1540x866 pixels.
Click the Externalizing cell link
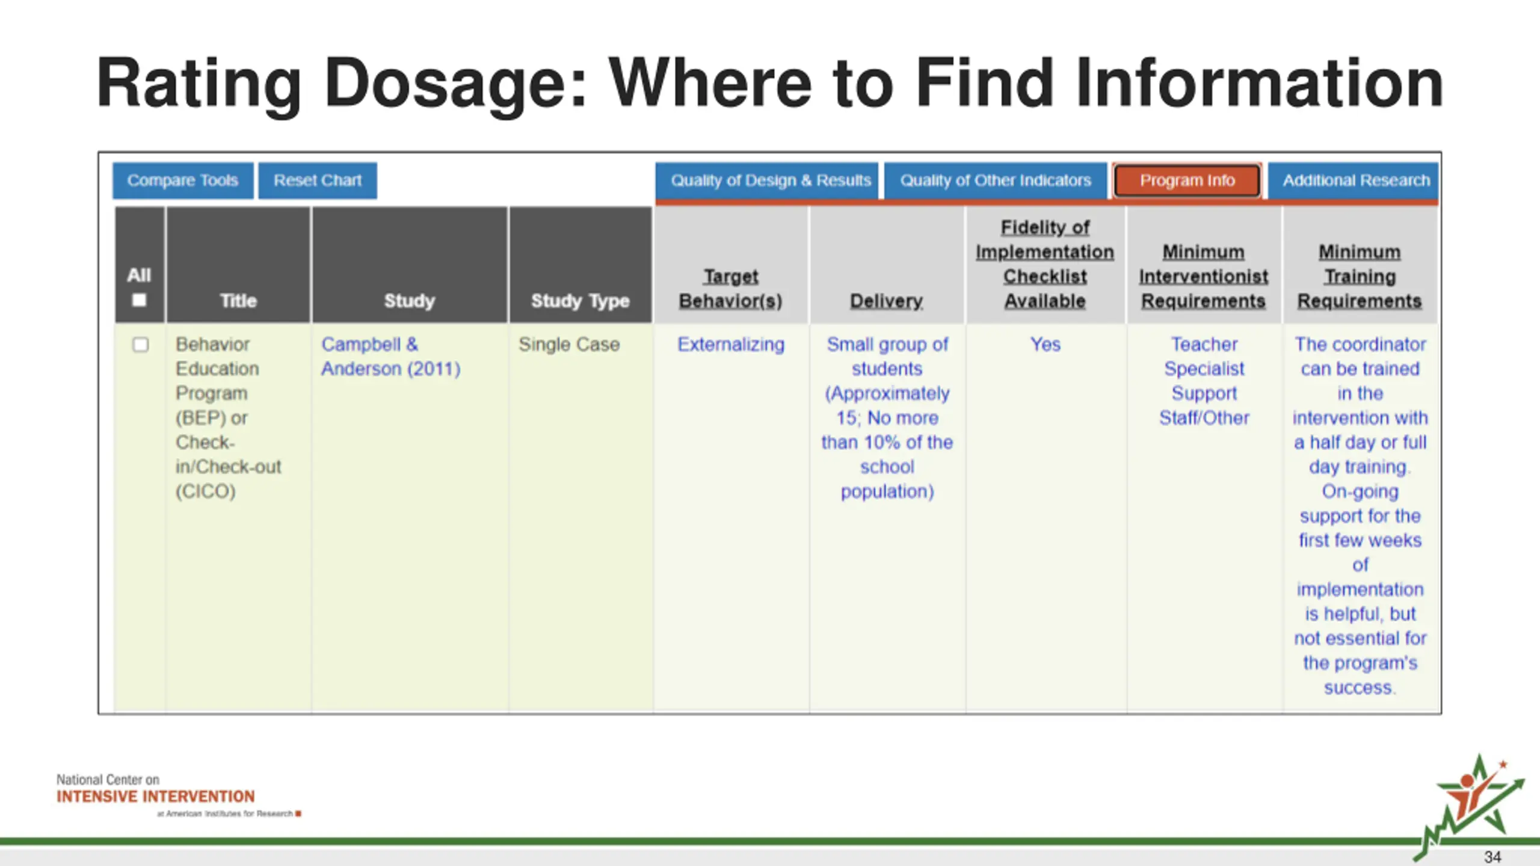click(x=731, y=345)
